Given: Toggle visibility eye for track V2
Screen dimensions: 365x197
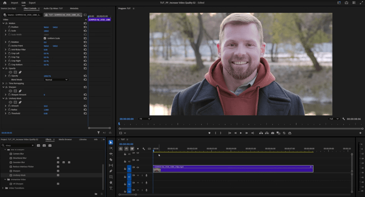Looking at the screenshot, I should (x=138, y=160).
